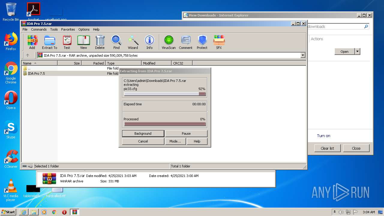
Task: Click the volume speaker tray icon
Action: [x=341, y=212]
